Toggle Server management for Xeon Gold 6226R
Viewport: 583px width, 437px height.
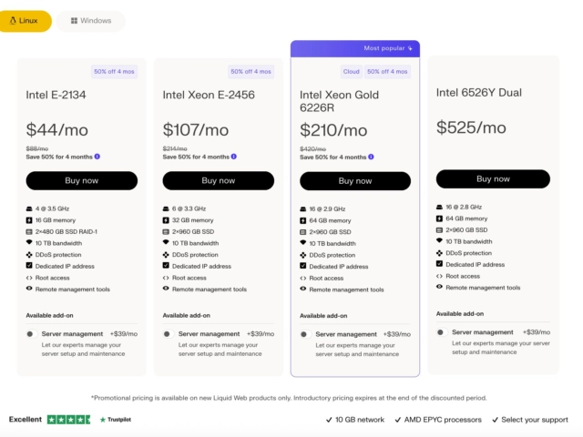[305, 334]
